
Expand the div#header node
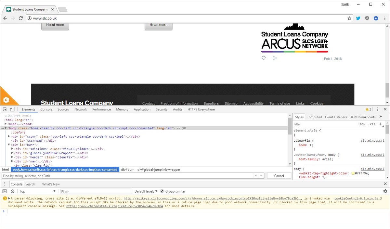click(x=12, y=157)
